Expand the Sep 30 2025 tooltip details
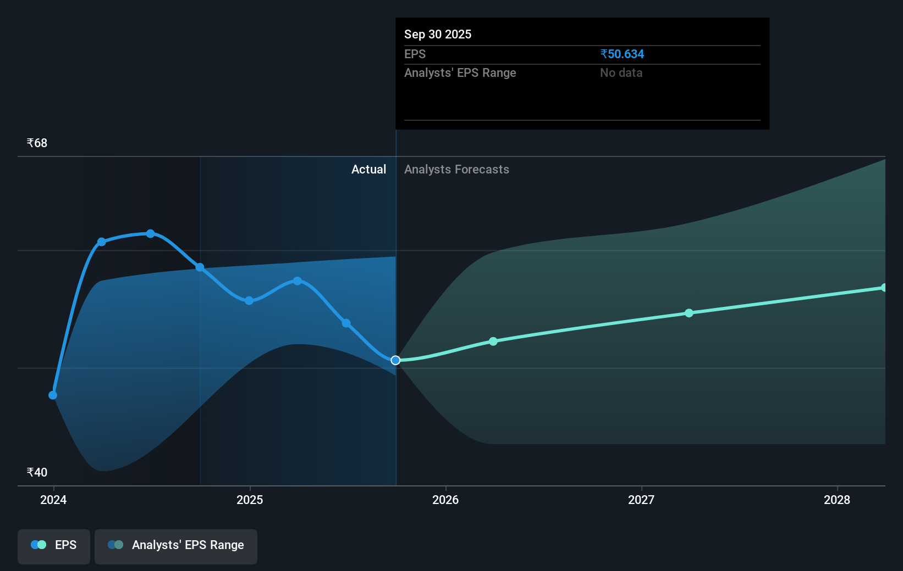The height and width of the screenshot is (571, 903). [437, 34]
